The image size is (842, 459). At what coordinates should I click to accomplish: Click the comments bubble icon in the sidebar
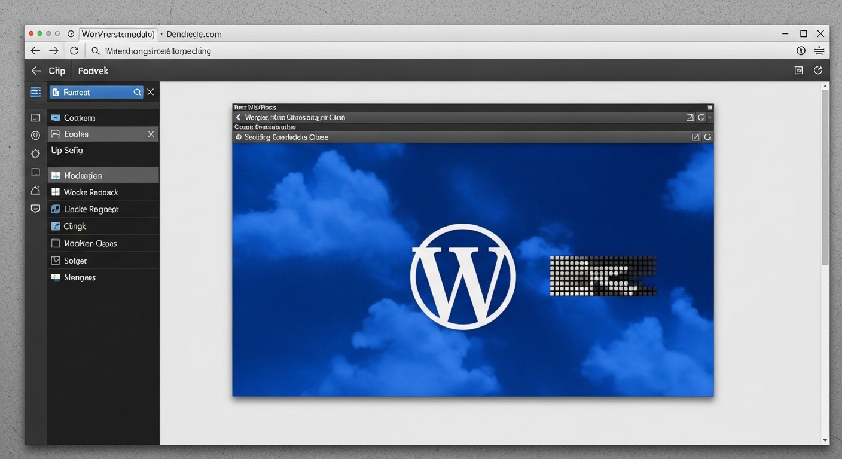point(35,208)
